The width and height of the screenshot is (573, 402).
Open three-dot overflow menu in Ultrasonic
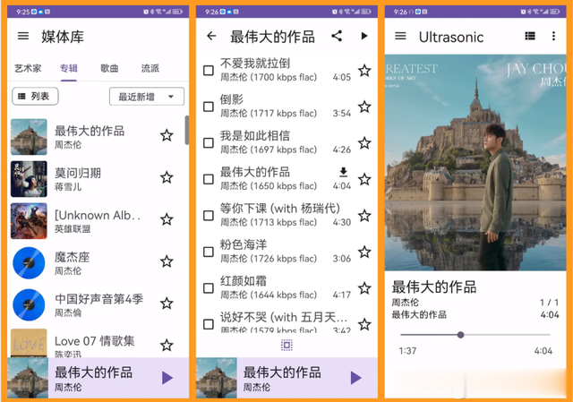[x=553, y=36]
